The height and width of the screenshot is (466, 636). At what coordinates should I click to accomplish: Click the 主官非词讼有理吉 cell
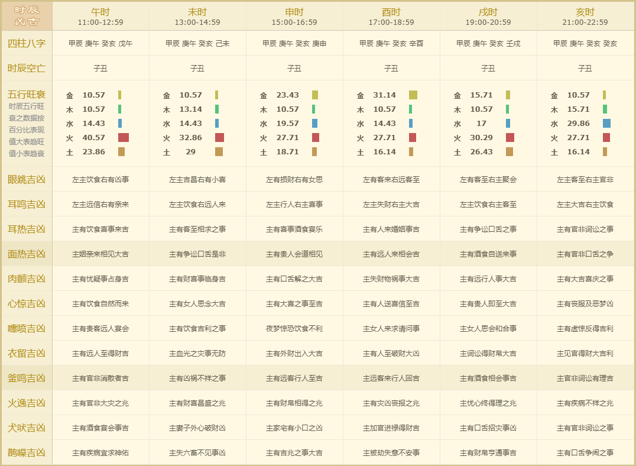(x=585, y=378)
